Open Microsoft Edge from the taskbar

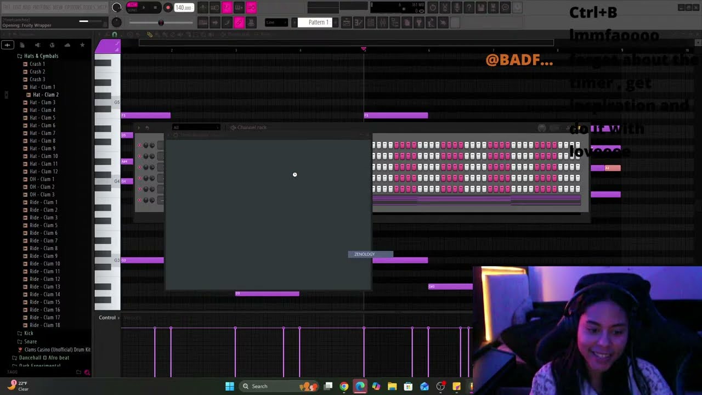[x=360, y=386]
